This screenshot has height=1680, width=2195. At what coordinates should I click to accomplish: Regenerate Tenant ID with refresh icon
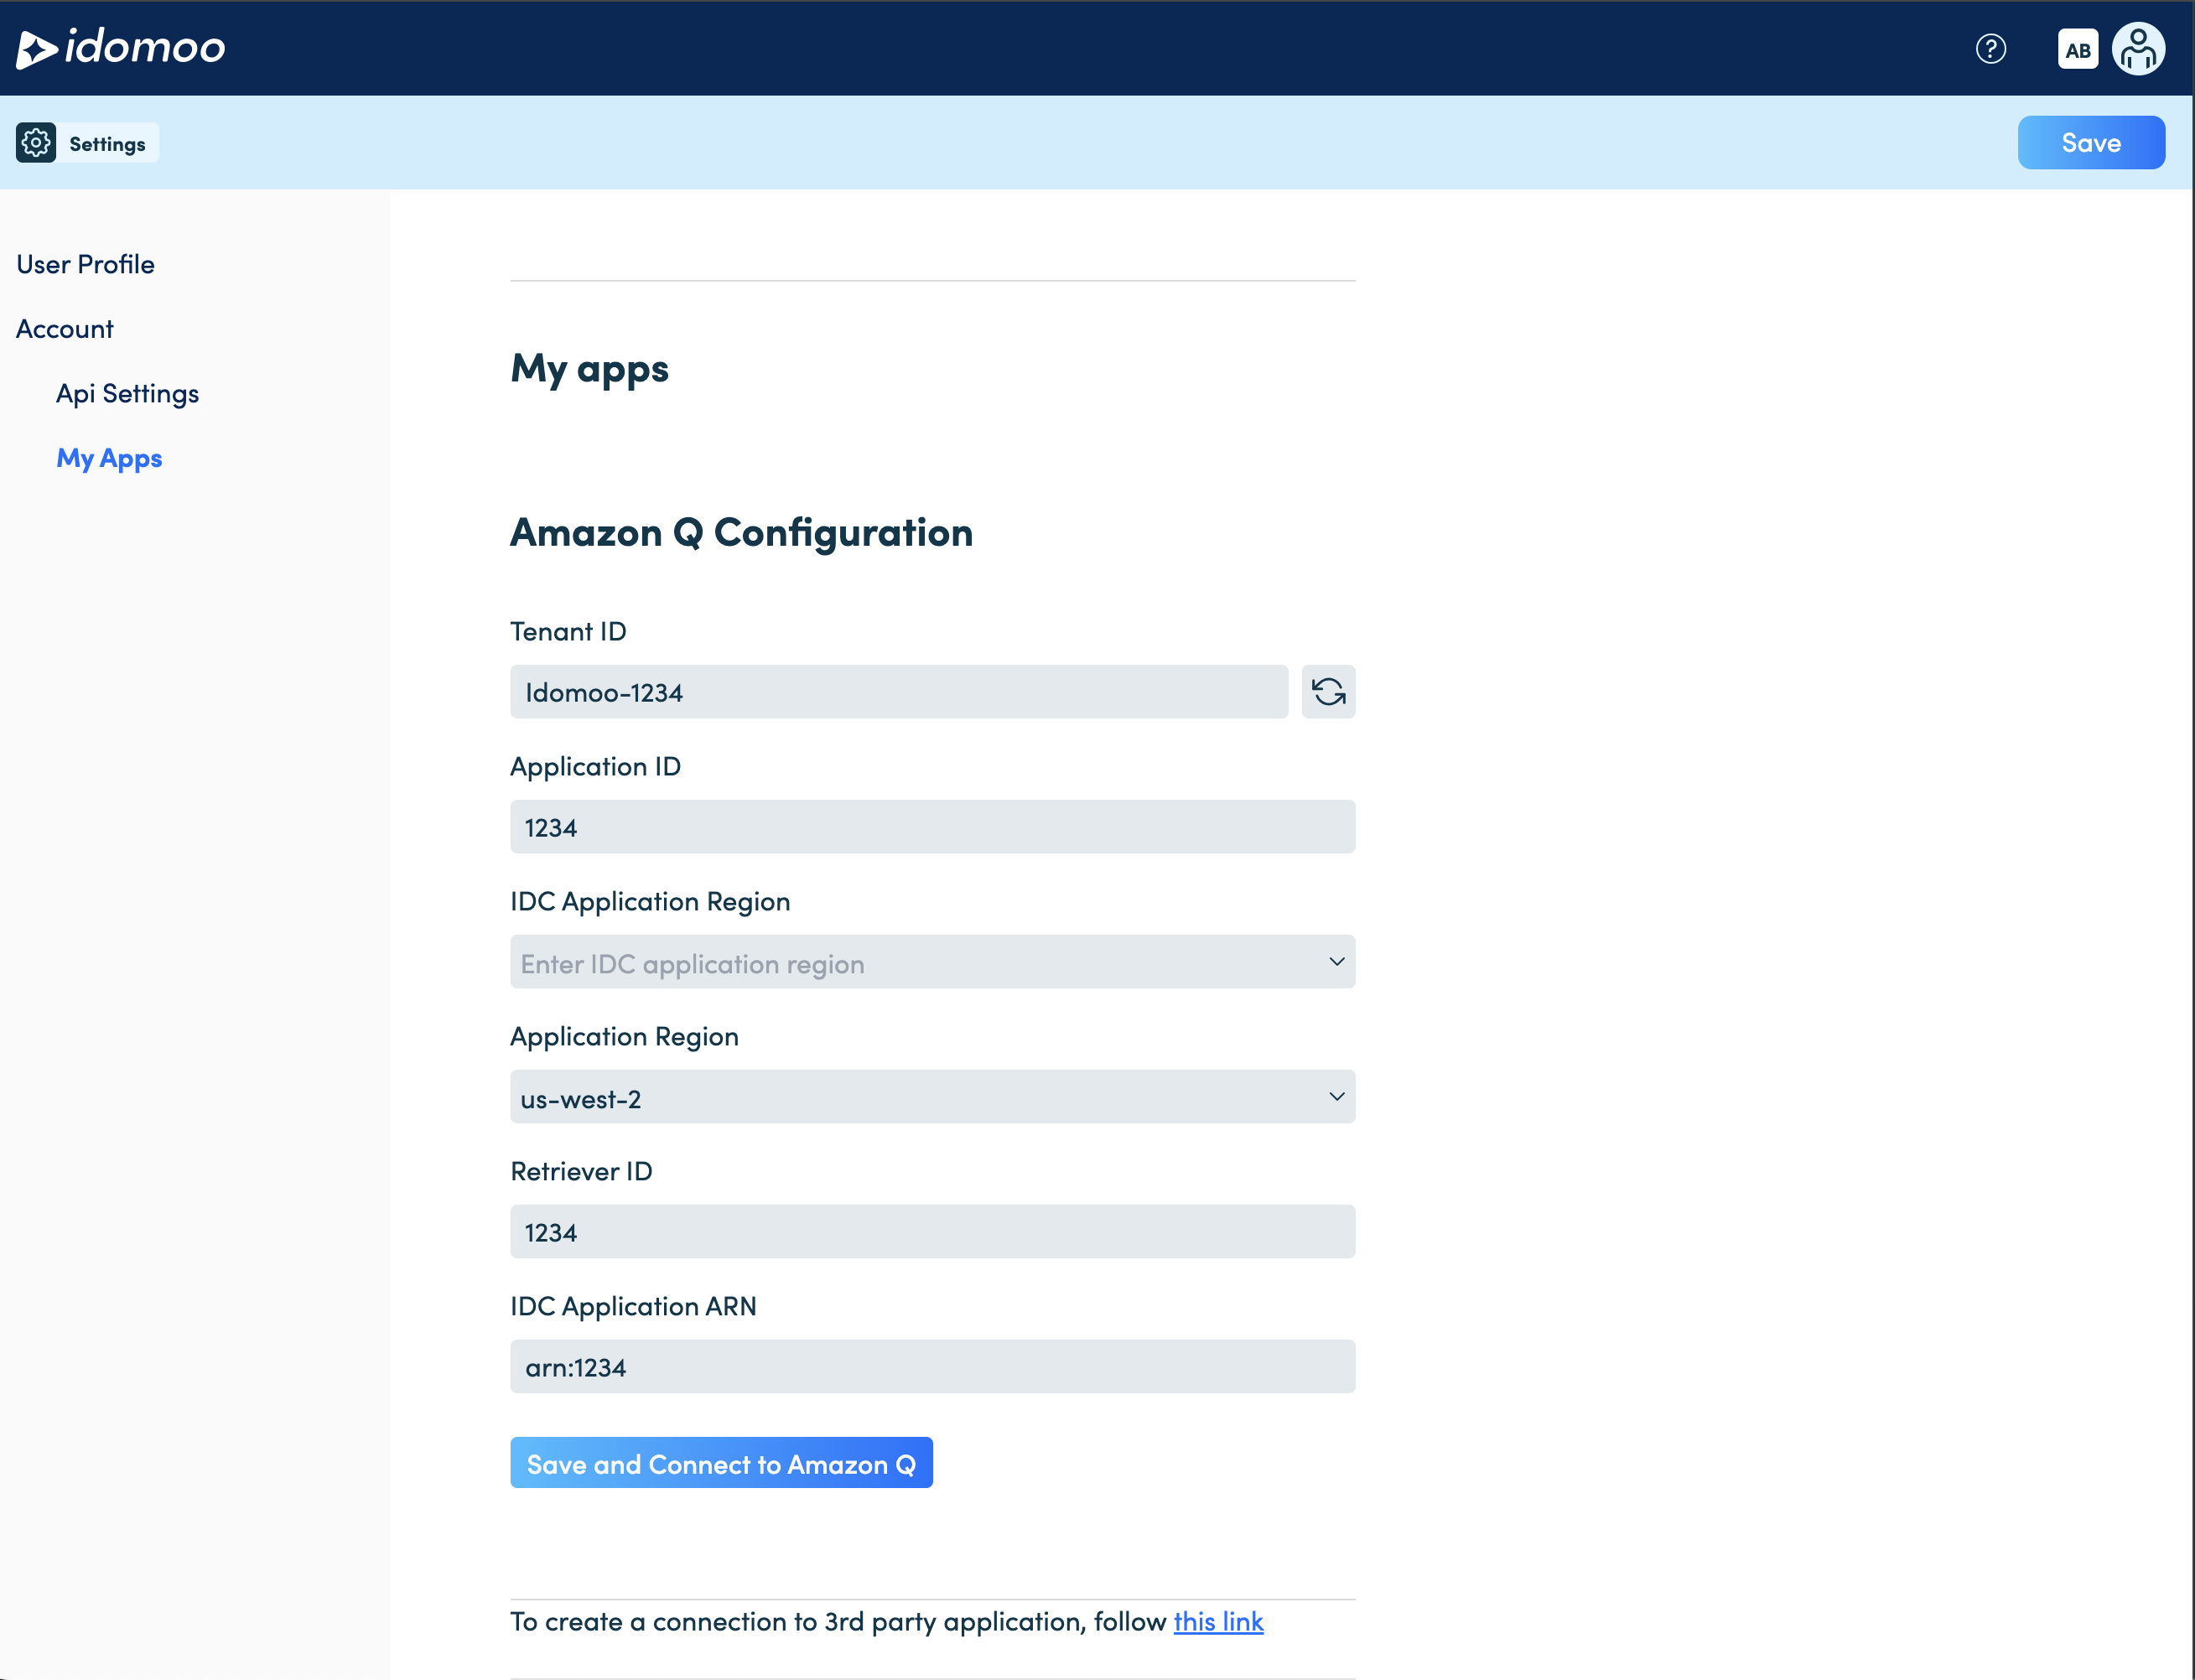point(1328,692)
